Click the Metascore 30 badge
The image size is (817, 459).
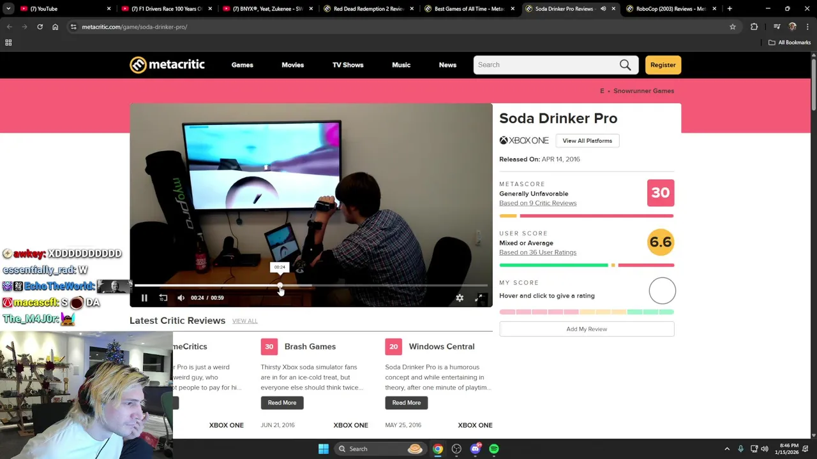[x=661, y=193]
